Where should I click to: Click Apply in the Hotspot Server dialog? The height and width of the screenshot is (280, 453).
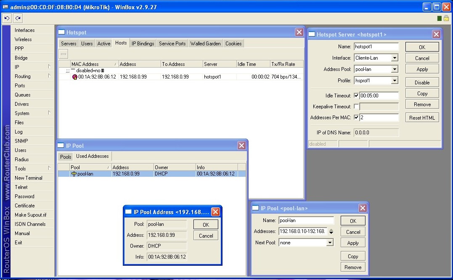point(422,69)
